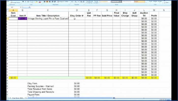Image resolution: width=178 pixels, height=101 pixels.
Task: Click Total Shipping and Receipts label
Action: tap(41, 92)
